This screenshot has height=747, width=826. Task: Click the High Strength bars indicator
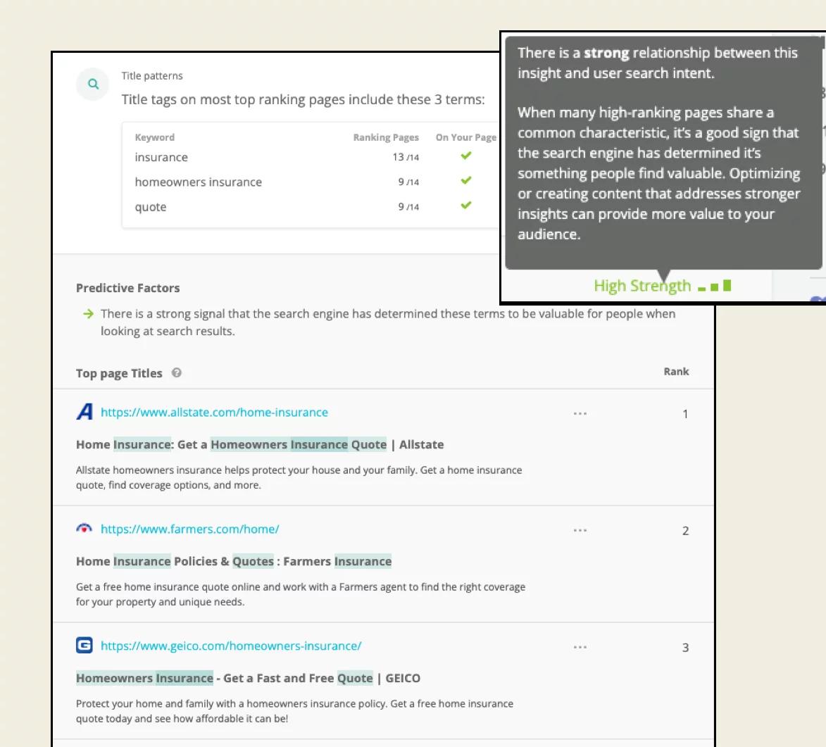[x=714, y=286]
